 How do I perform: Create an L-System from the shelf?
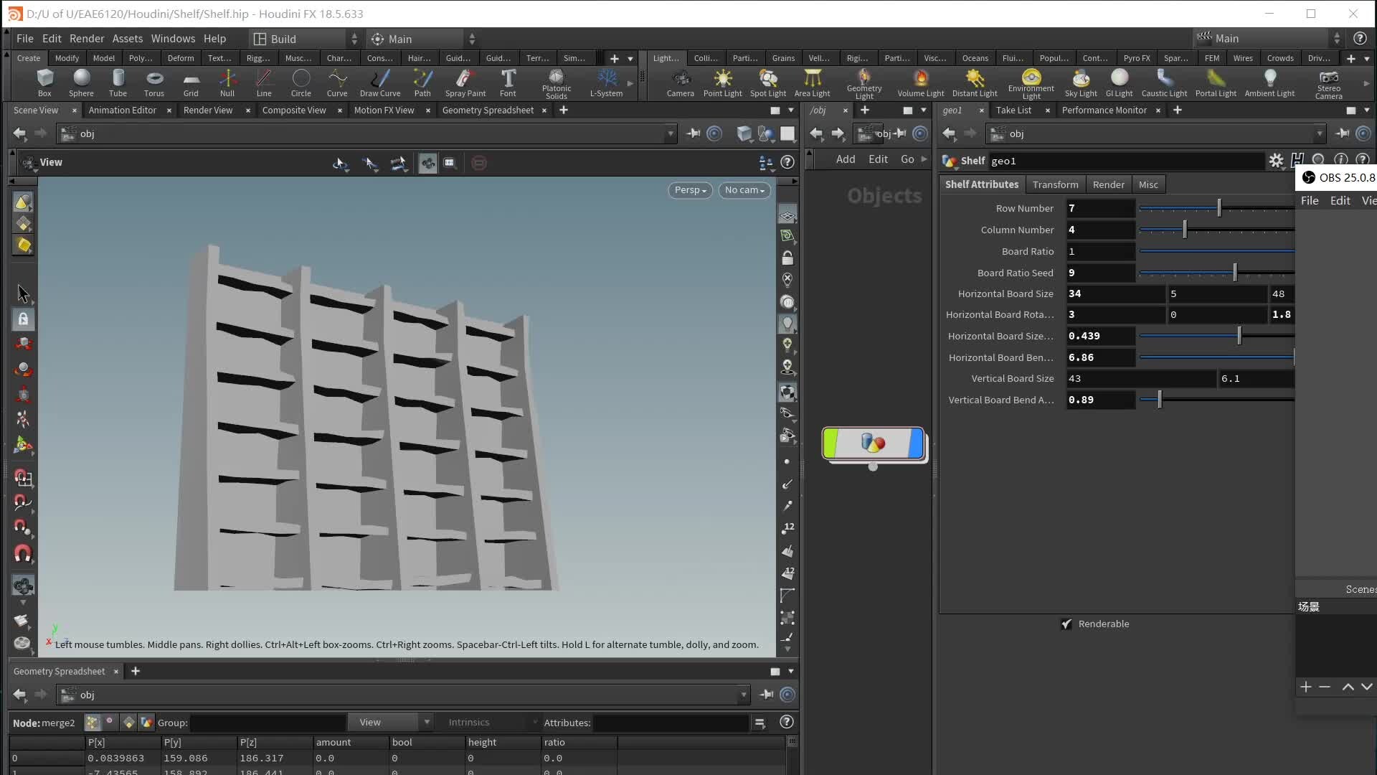point(605,81)
